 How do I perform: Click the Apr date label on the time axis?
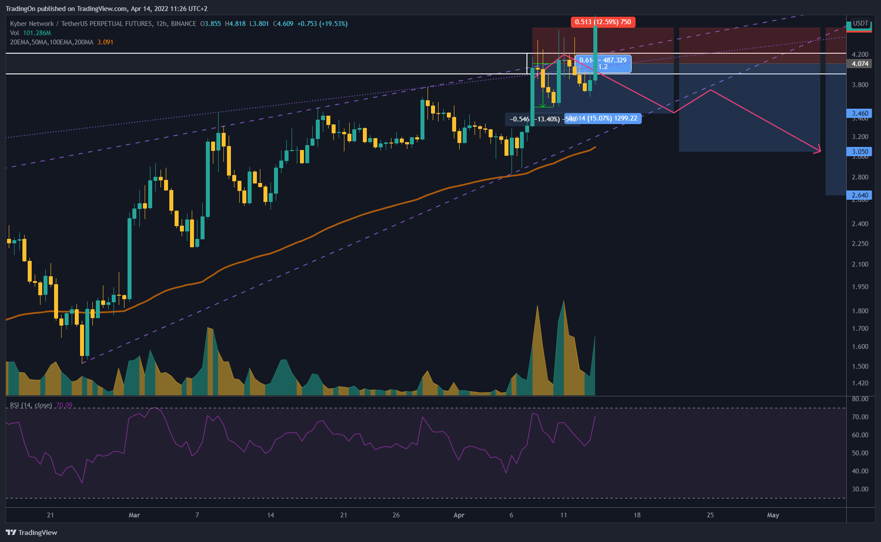tap(459, 515)
